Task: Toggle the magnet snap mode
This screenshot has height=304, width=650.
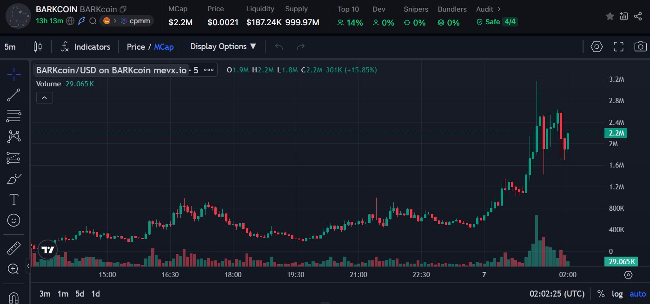Action: point(14,297)
